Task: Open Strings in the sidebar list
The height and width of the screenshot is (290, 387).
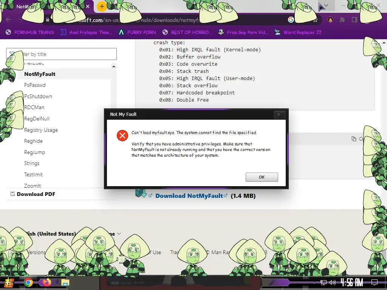Action: pyautogui.click(x=32, y=163)
